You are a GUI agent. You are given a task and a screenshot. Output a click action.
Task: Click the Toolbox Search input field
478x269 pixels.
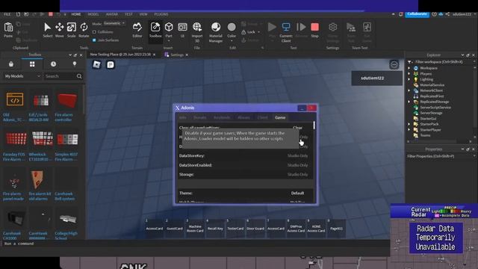coord(60,76)
